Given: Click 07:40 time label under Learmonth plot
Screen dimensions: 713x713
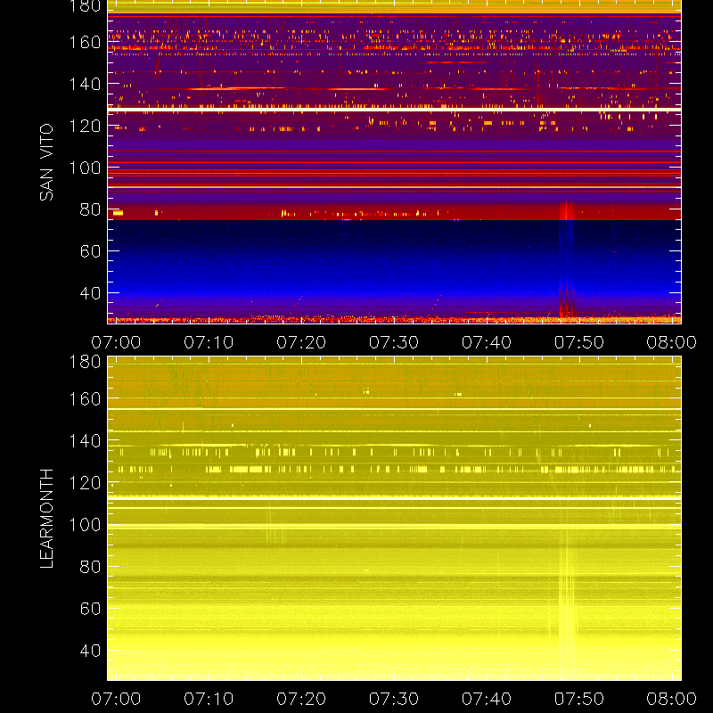Looking at the screenshot, I should pyautogui.click(x=487, y=699).
